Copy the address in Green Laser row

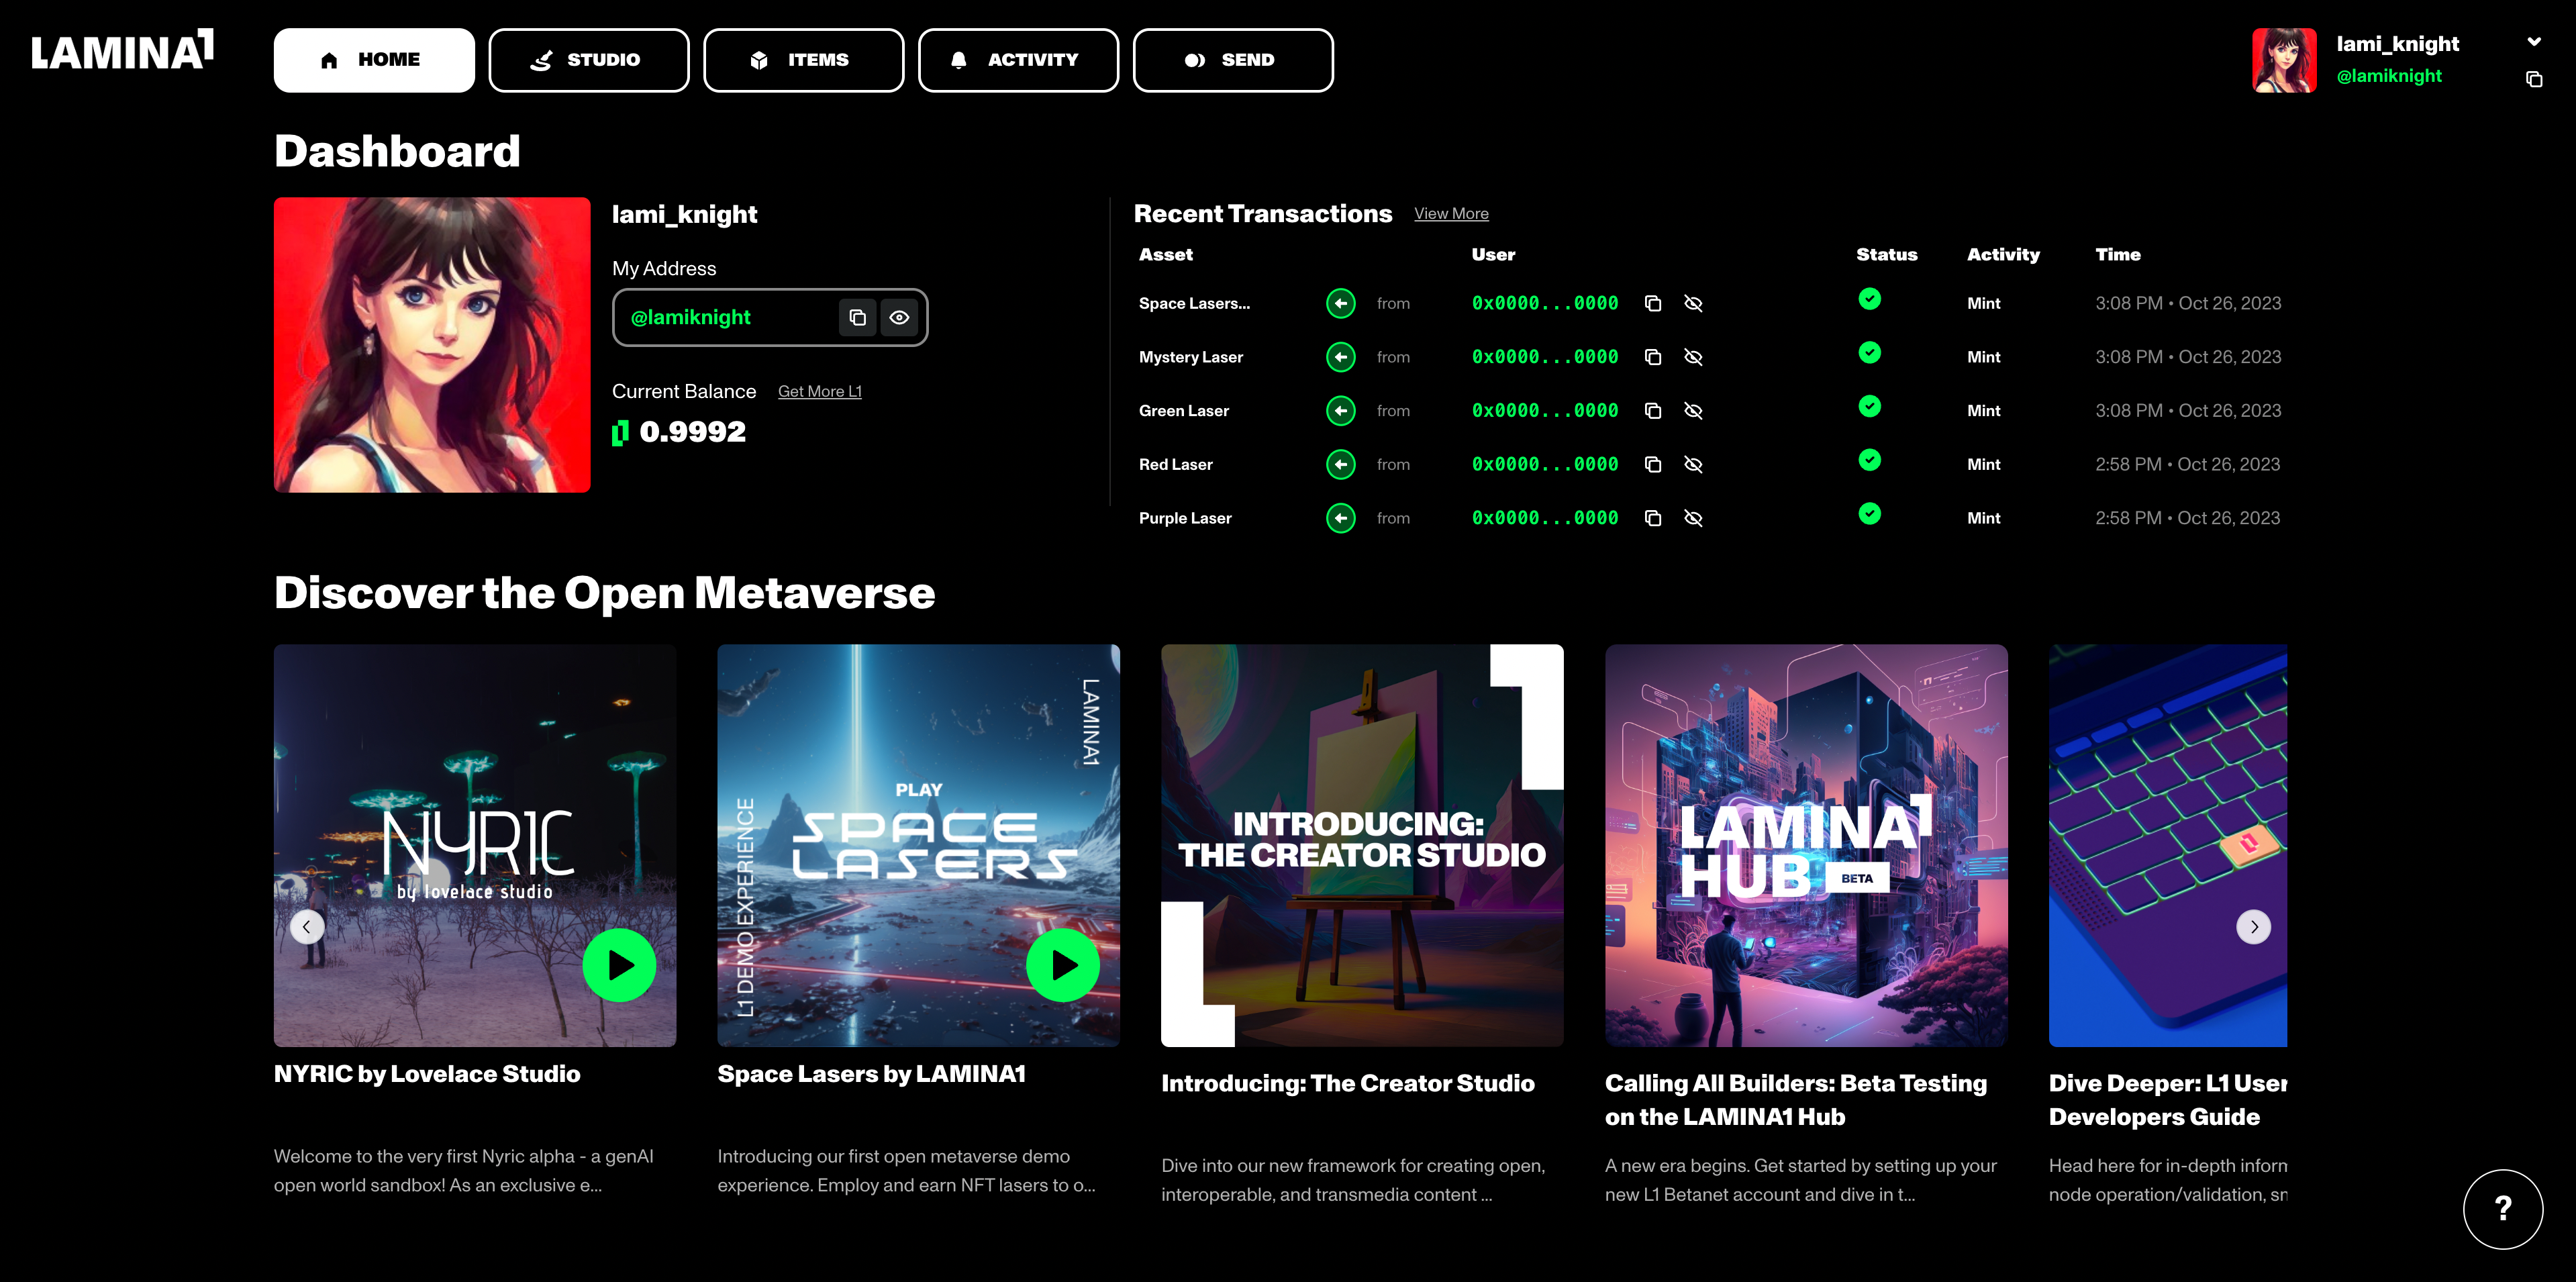(1653, 411)
